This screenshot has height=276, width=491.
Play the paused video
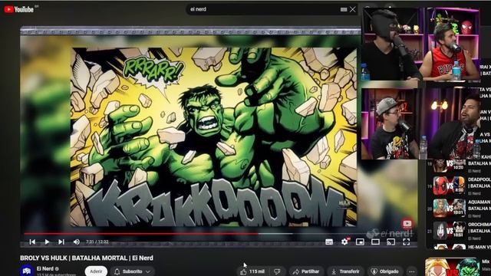coord(47,242)
